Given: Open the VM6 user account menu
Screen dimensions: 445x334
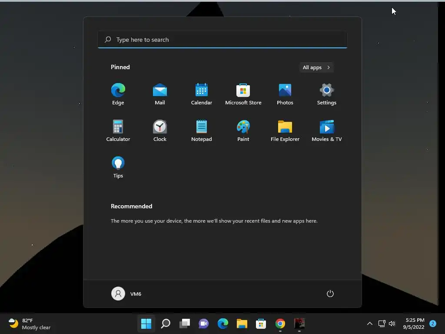Looking at the screenshot, I should [x=126, y=294].
